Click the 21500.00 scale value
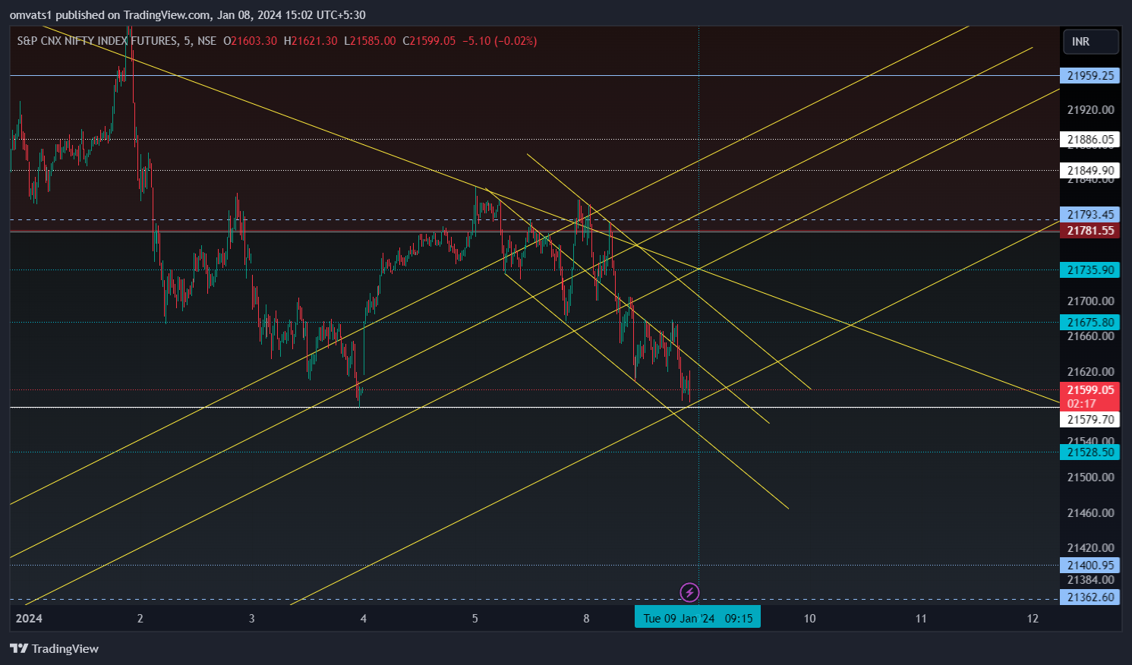Viewport: 1132px width, 665px height. point(1090,477)
